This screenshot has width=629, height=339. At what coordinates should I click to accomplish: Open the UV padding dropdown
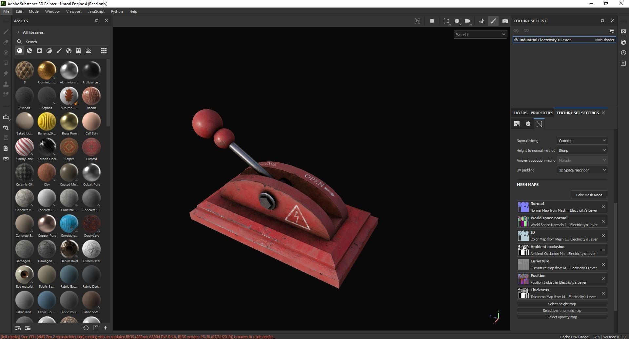pyautogui.click(x=582, y=170)
